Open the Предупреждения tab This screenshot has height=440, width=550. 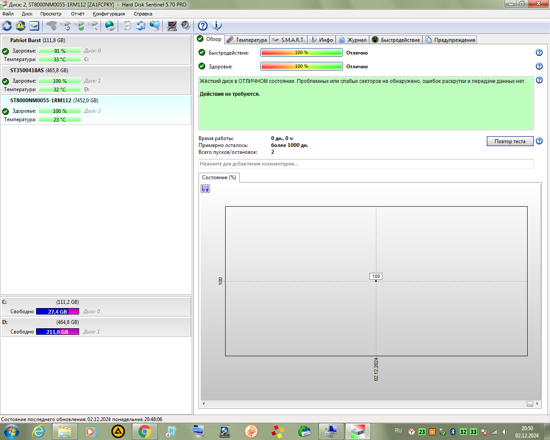[450, 40]
